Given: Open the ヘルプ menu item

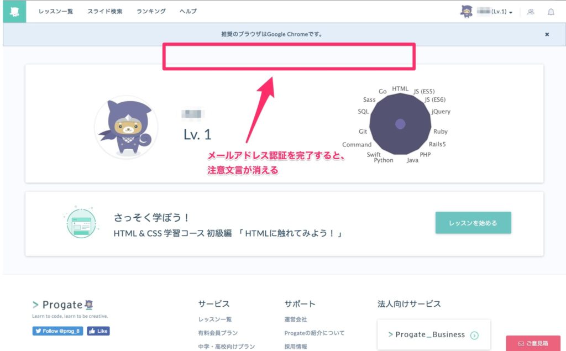Looking at the screenshot, I should point(188,11).
